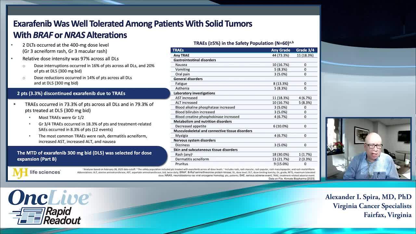The image size is (416, 234).
Task: Click the 'Nervous system disorders' section row
Action: point(244,140)
